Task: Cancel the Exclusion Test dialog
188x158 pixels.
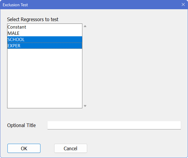Action: [x=70, y=148]
